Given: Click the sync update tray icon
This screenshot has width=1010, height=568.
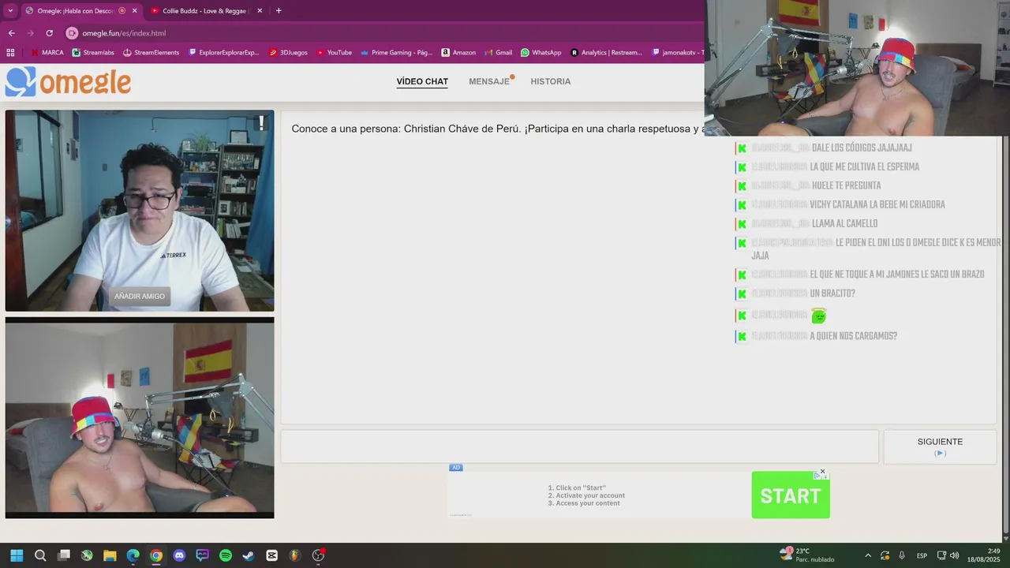Looking at the screenshot, I should pyautogui.click(x=885, y=555).
